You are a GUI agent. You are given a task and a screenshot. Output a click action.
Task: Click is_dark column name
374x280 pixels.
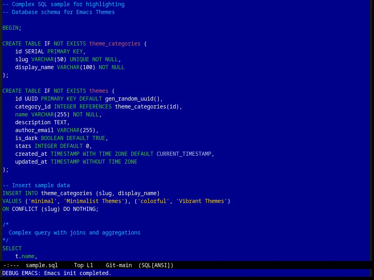click(x=27, y=138)
